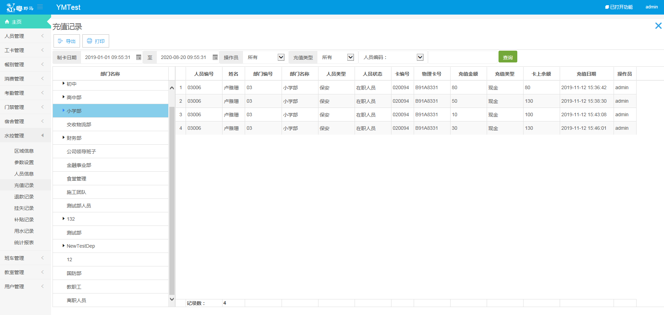664x315 pixels.
Task: Expand the 财务部 tree node
Action: click(x=63, y=138)
